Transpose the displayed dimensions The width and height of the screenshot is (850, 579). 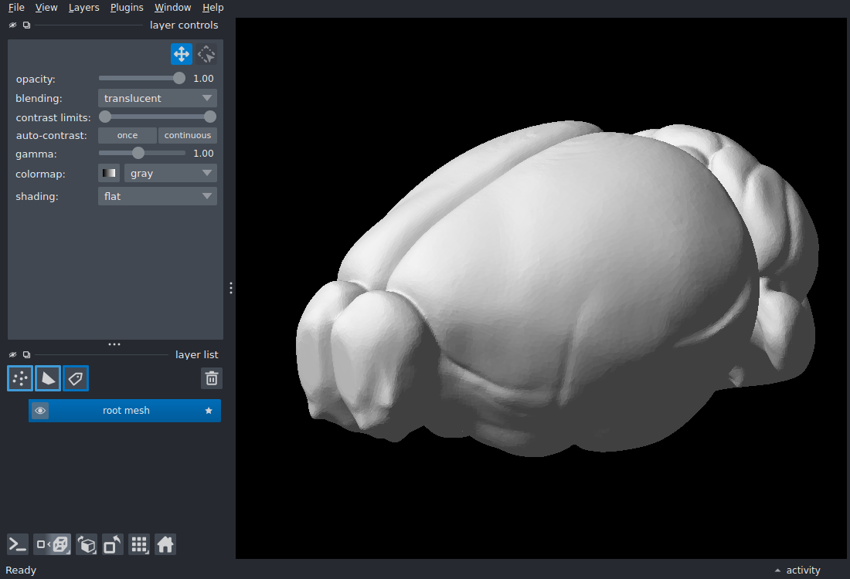(x=113, y=544)
